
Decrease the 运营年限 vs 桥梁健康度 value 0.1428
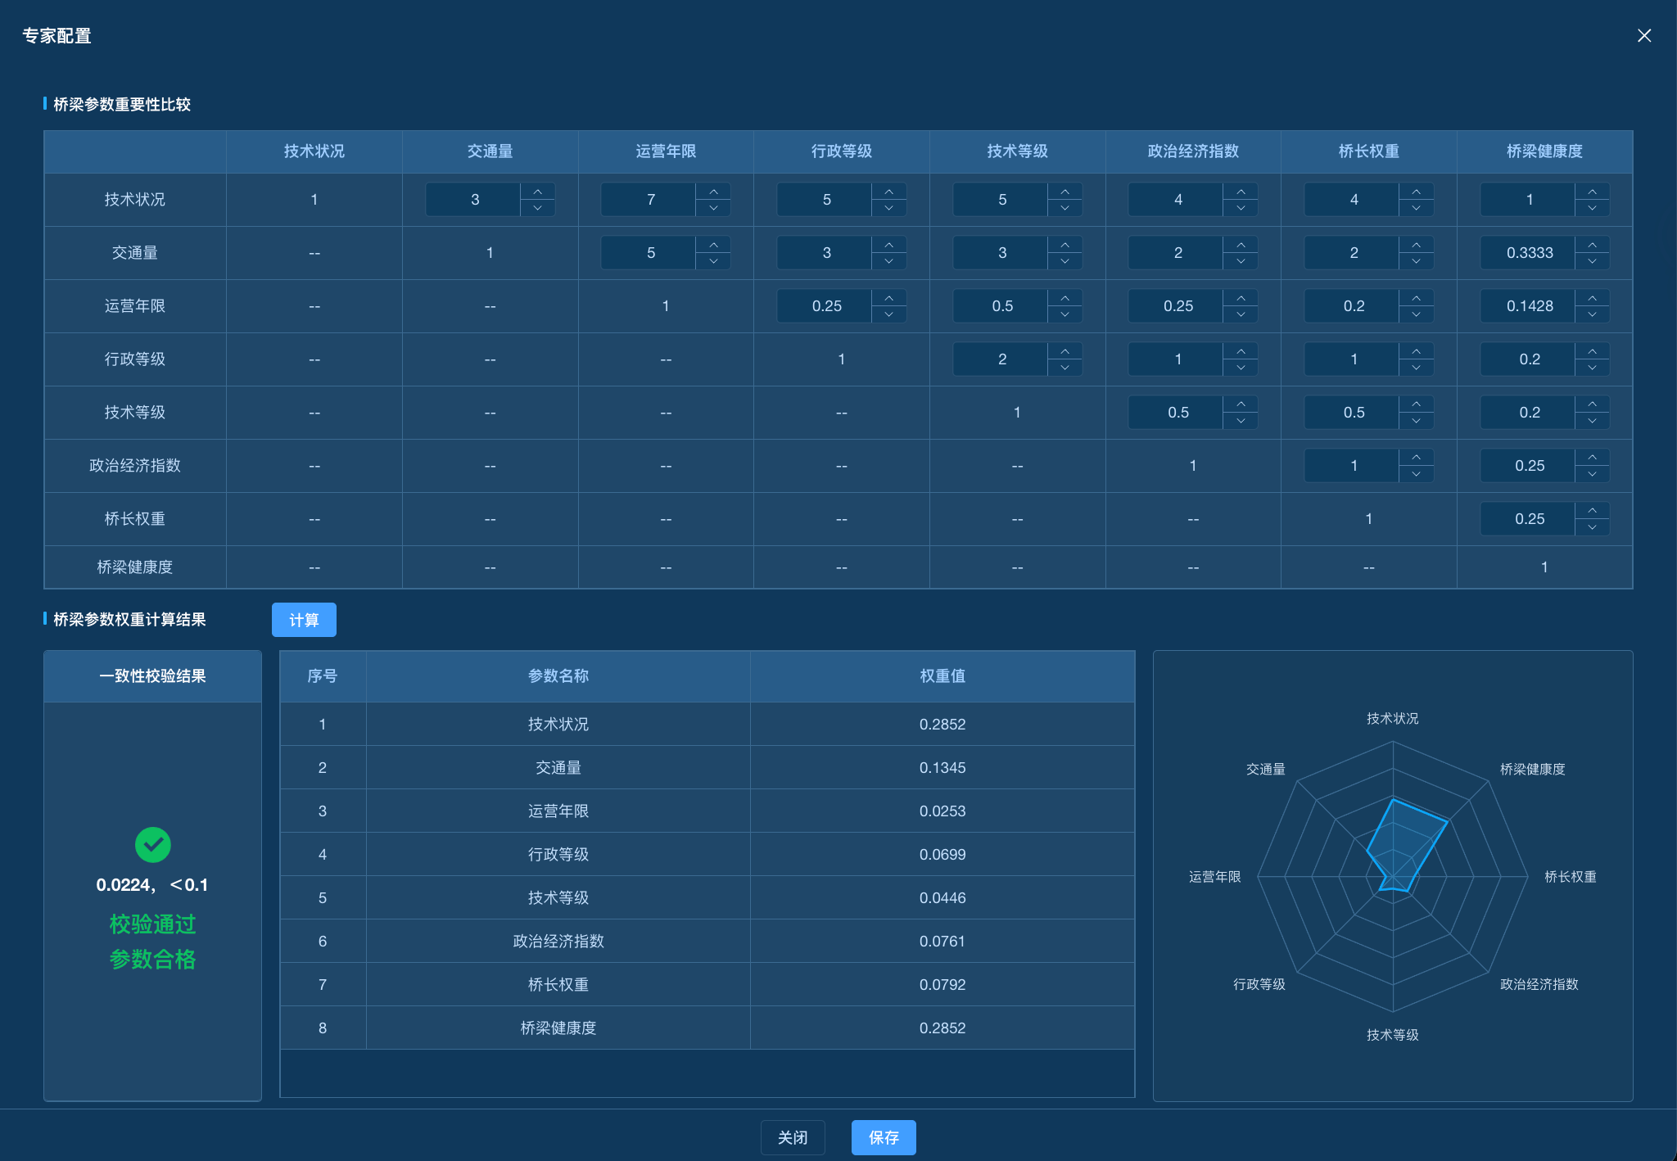pyautogui.click(x=1592, y=314)
